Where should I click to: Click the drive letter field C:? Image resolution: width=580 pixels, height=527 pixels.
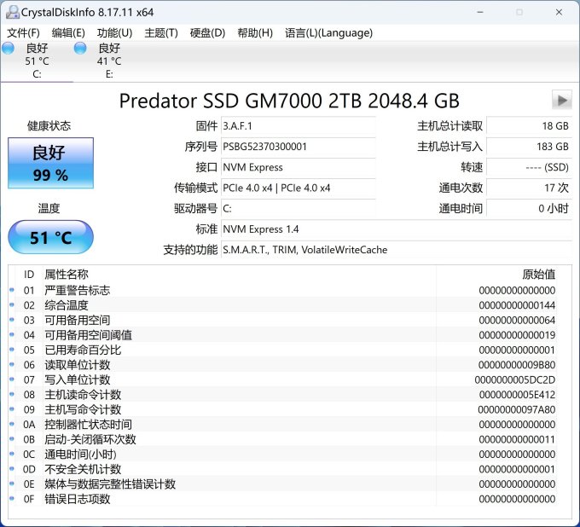coord(299,209)
